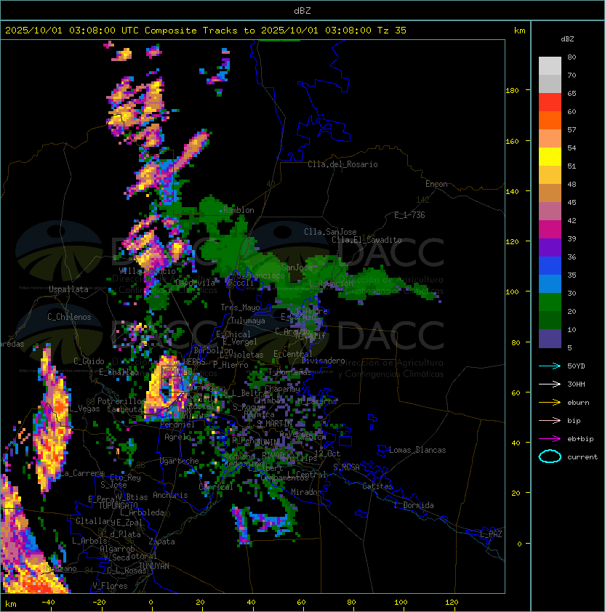Click the 'C_Guido' place label
Screen dimensions: 605x612
[x=89, y=361]
